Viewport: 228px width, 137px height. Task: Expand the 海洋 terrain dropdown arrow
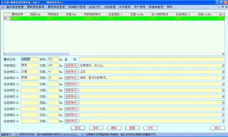[223, 78]
